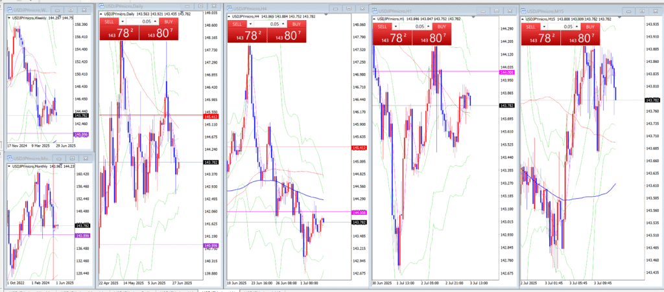Click the red 145.412 price label on H4
Viewport: 664px width, 292px height.
coord(359,148)
